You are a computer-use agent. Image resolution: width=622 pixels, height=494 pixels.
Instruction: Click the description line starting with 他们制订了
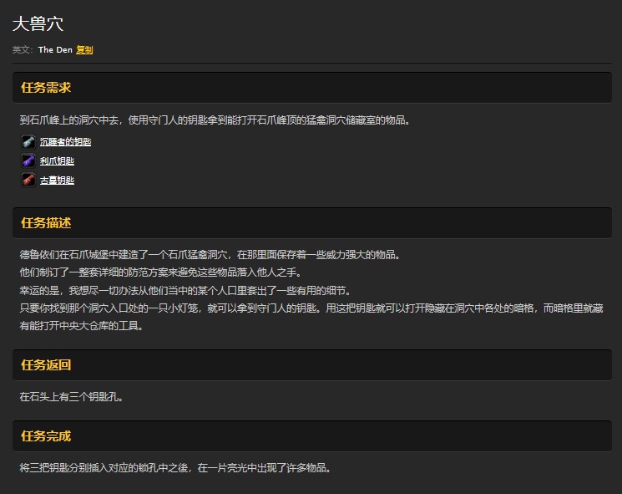point(159,272)
